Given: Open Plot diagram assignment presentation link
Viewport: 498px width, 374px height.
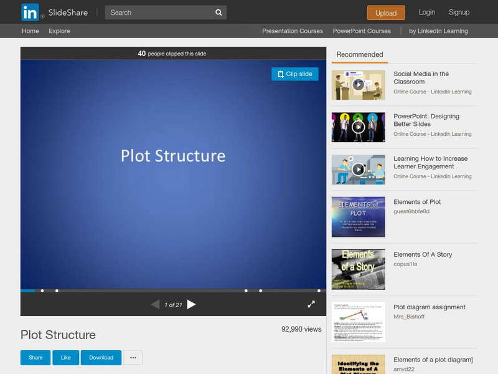Looking at the screenshot, I should tap(430, 307).
